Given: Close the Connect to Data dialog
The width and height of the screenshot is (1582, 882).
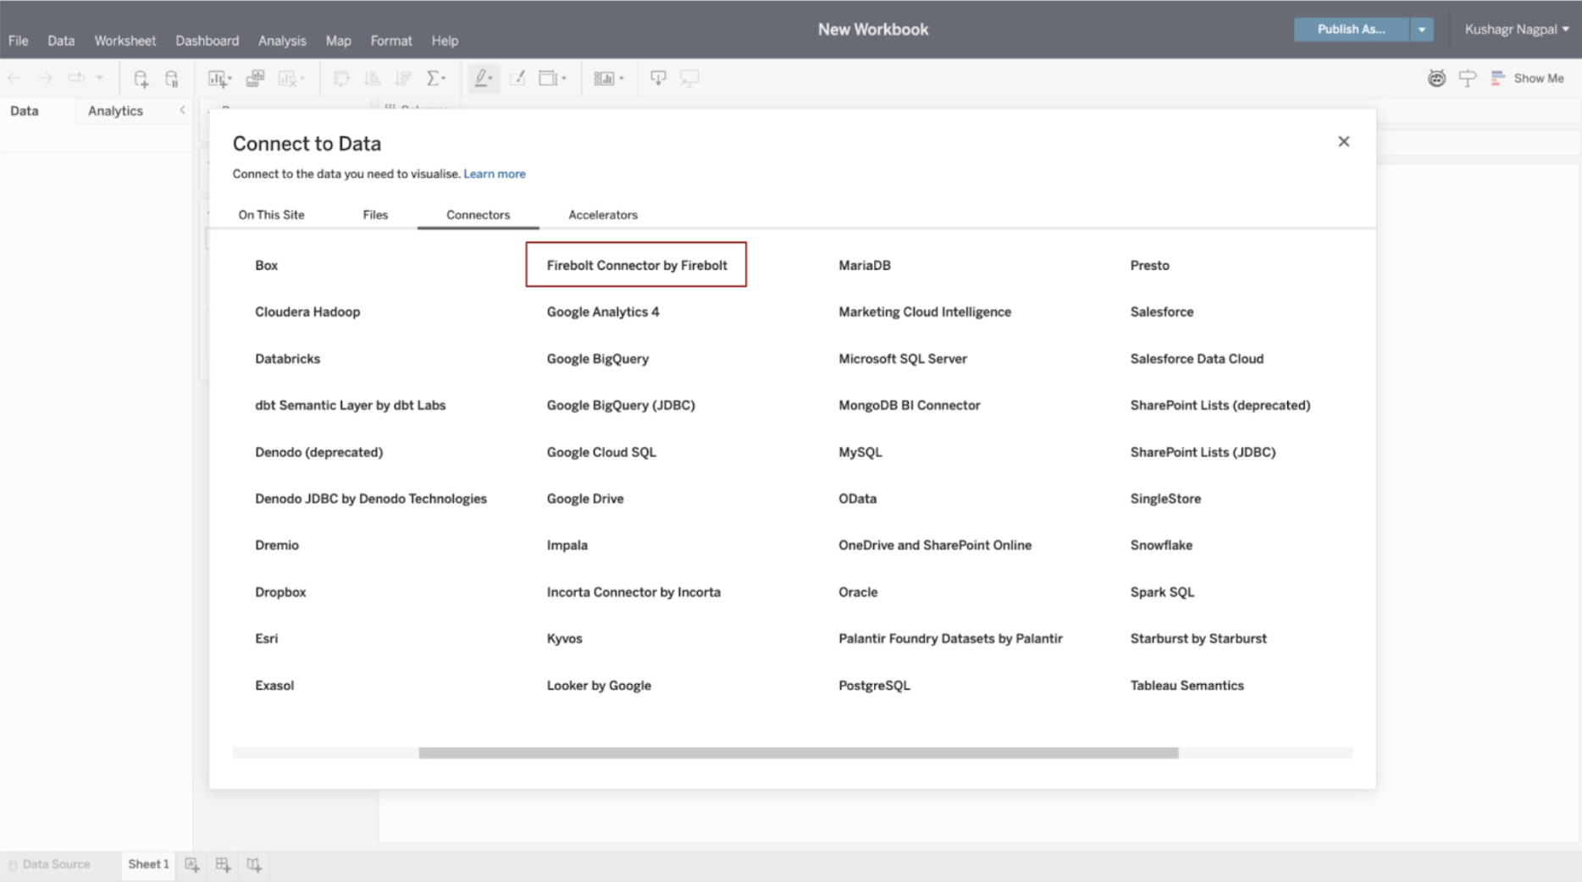Looking at the screenshot, I should point(1344,141).
